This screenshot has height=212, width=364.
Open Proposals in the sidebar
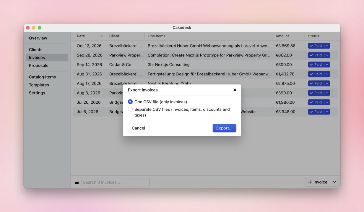[38, 65]
